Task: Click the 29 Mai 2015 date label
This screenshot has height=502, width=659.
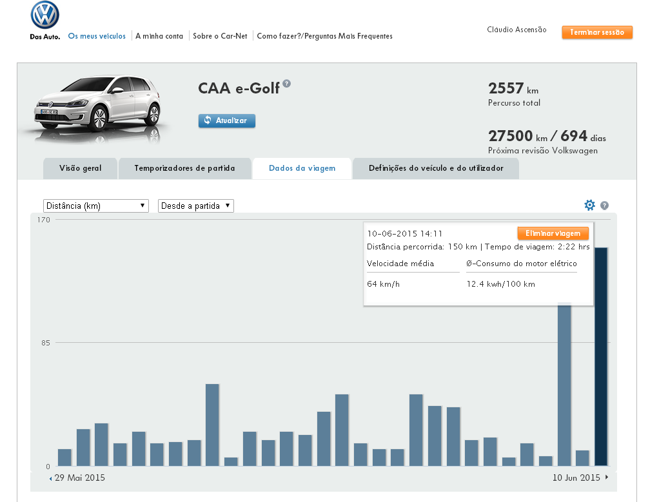Action: pos(80,478)
